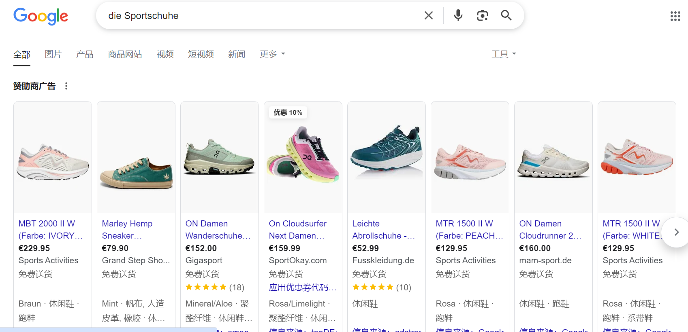Click the 赞助商广告 heading

pos(34,86)
